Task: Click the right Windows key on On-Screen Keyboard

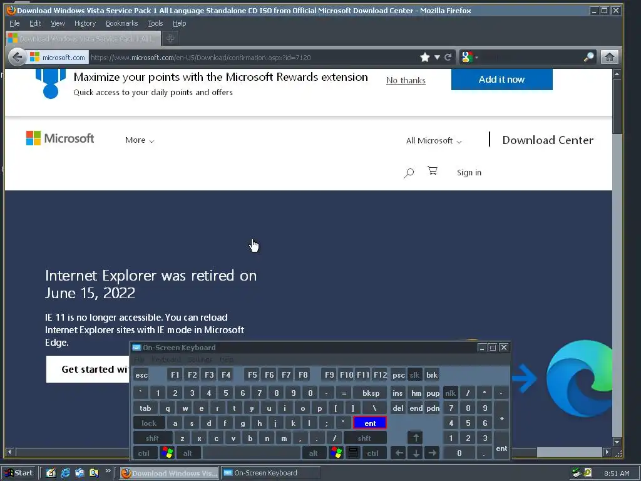Action: pos(336,453)
